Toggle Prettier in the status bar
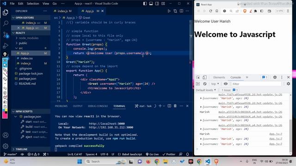This screenshot has height=166, width=296. point(169,154)
